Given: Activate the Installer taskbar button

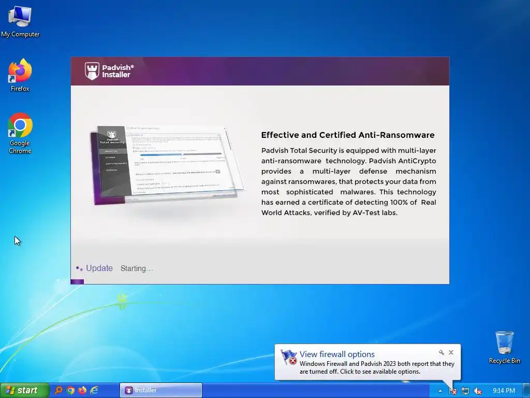Looking at the screenshot, I should point(161,390).
